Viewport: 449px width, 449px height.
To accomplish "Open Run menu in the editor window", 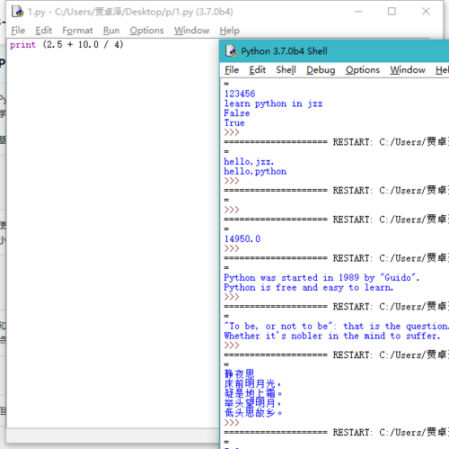I will [111, 31].
